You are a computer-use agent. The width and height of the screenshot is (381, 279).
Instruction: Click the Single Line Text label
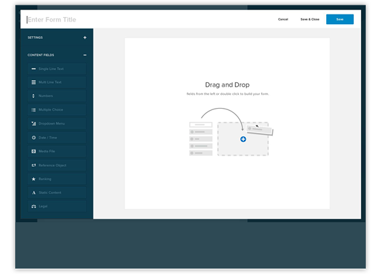coord(51,69)
